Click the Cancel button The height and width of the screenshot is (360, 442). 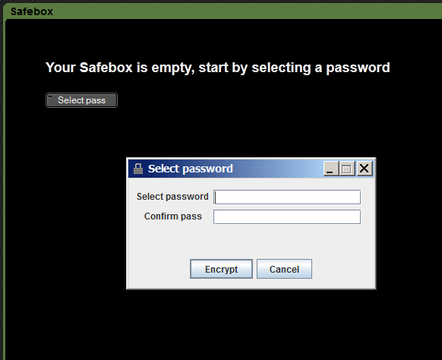click(x=284, y=269)
